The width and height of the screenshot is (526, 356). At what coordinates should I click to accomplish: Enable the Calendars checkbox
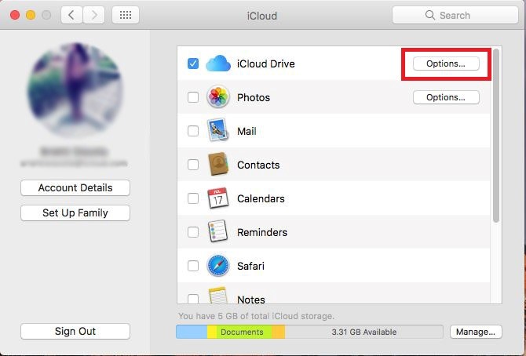tap(193, 198)
